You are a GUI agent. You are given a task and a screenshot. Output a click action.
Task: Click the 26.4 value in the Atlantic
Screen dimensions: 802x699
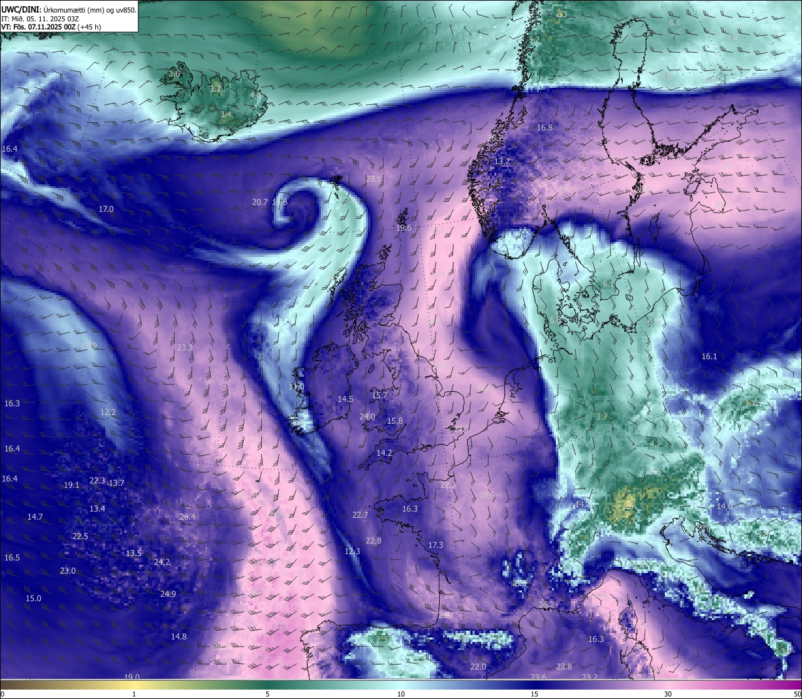click(187, 517)
